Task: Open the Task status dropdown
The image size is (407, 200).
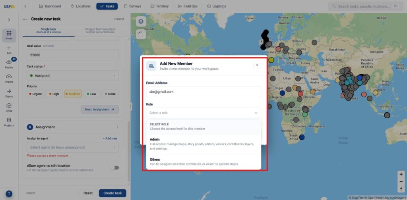Action: 73,75
